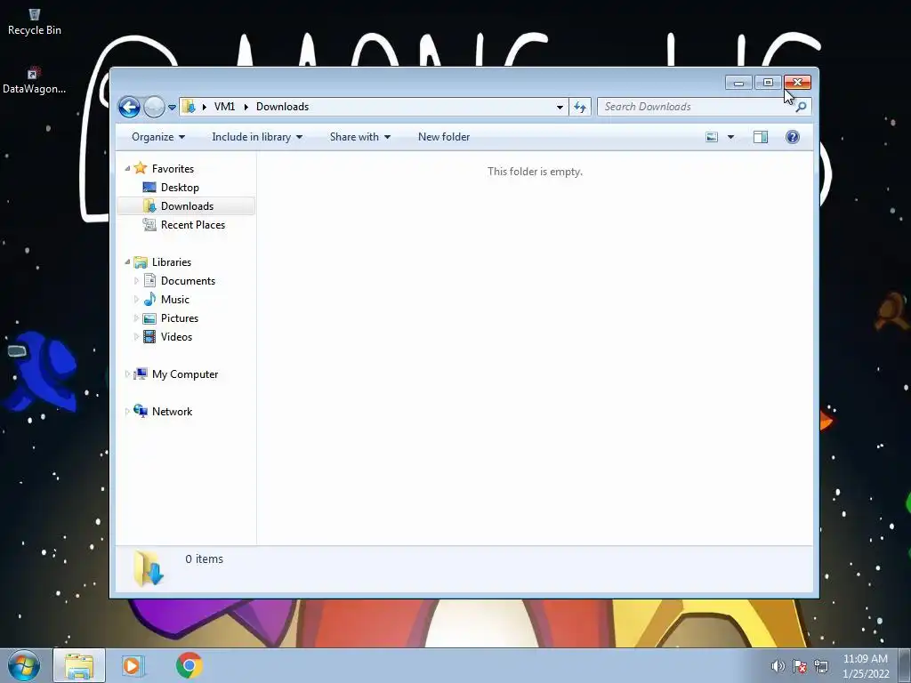Click the magnifier search icon
Screen dimensions: 911x683
[x=802, y=107]
